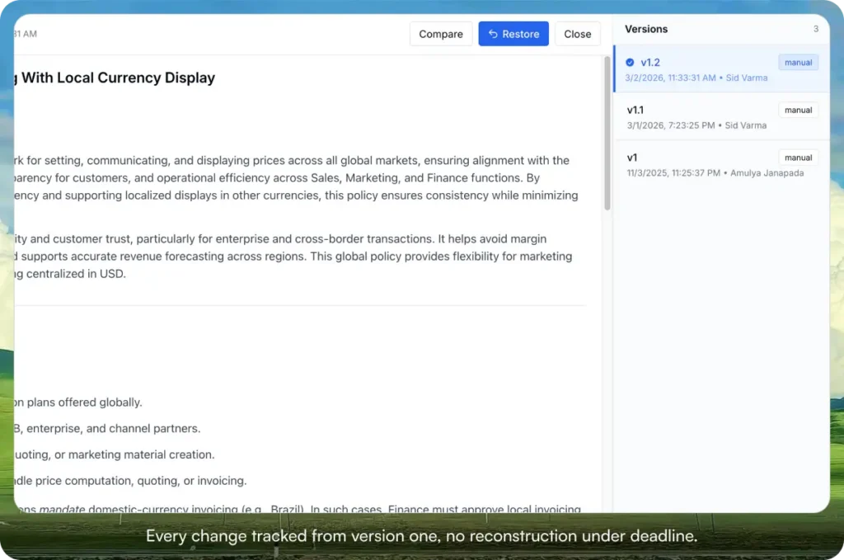This screenshot has height=560, width=844.
Task: Click line 'uoting, or marketing material creation.'
Action: (x=115, y=454)
